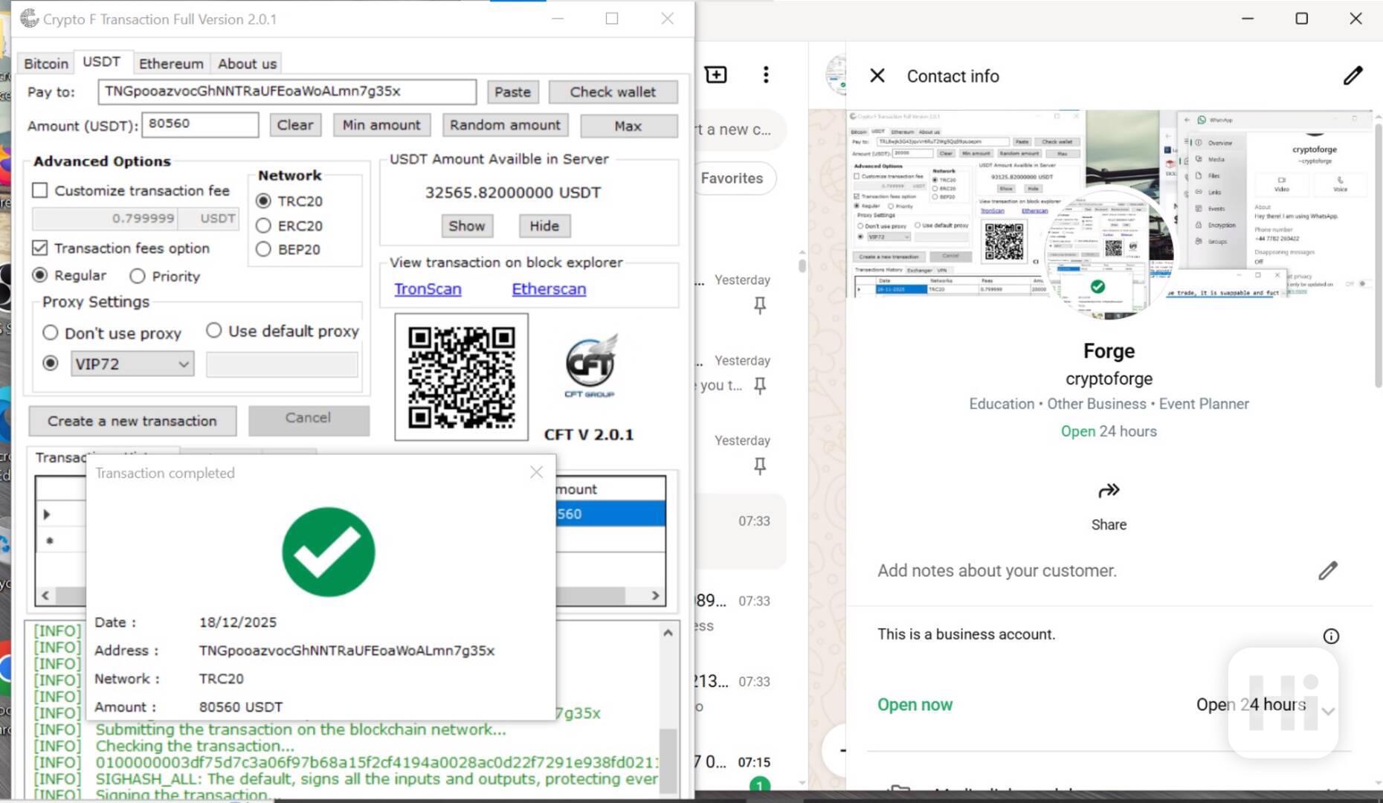
Task: Choose the Priority fee radio button
Action: pyautogui.click(x=137, y=277)
